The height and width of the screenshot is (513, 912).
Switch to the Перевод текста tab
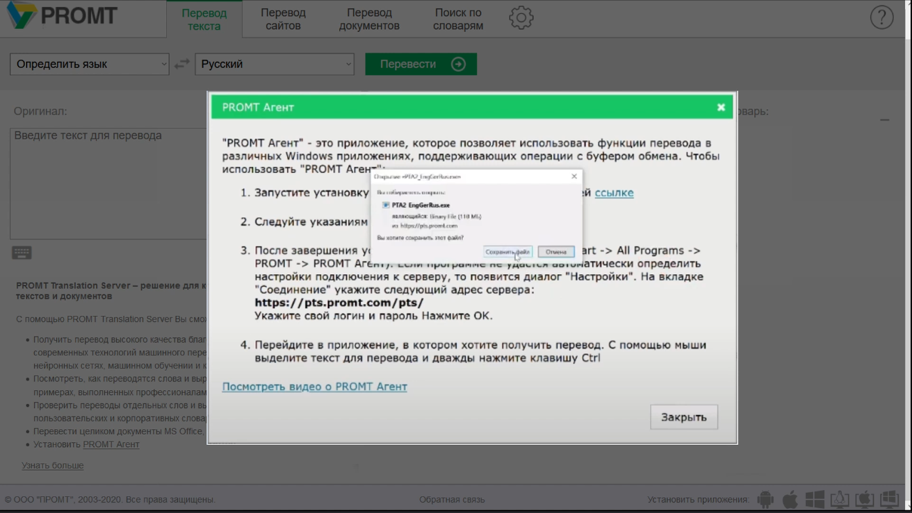tap(204, 19)
